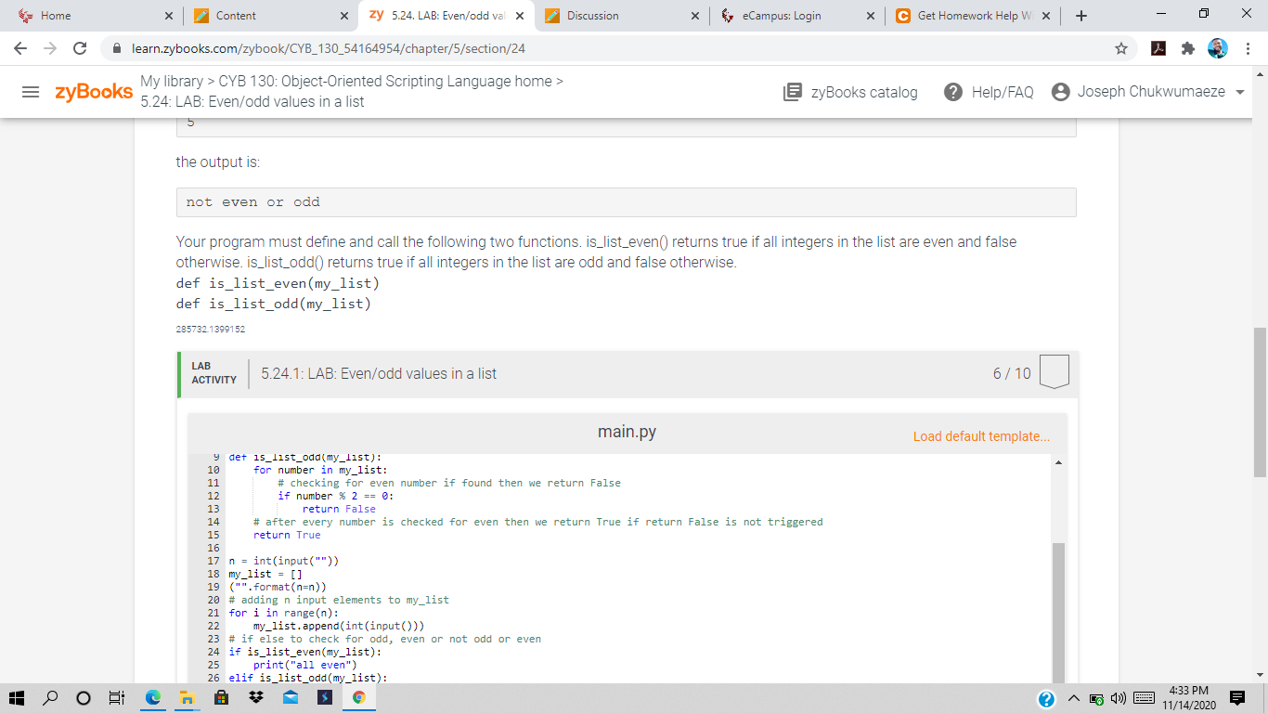
Task: Click the zyBooks catalog link text
Action: (x=864, y=92)
